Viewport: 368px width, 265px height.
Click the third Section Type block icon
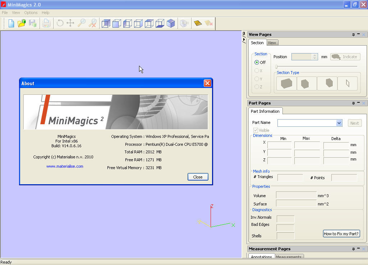327,83
